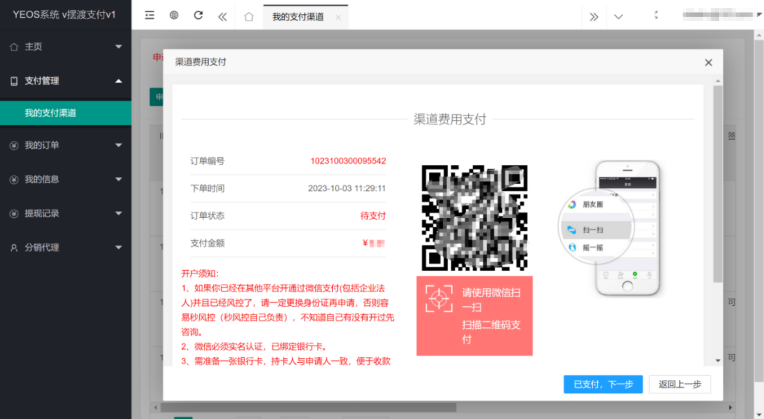Toggle the sidebar collapse icon

[x=149, y=16]
